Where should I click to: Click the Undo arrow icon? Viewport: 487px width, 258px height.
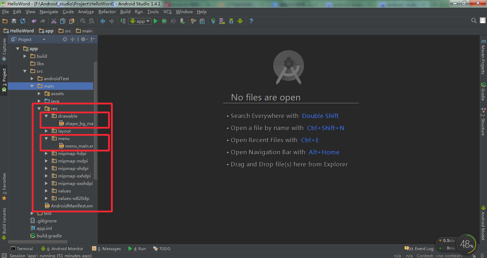[x=34, y=21]
